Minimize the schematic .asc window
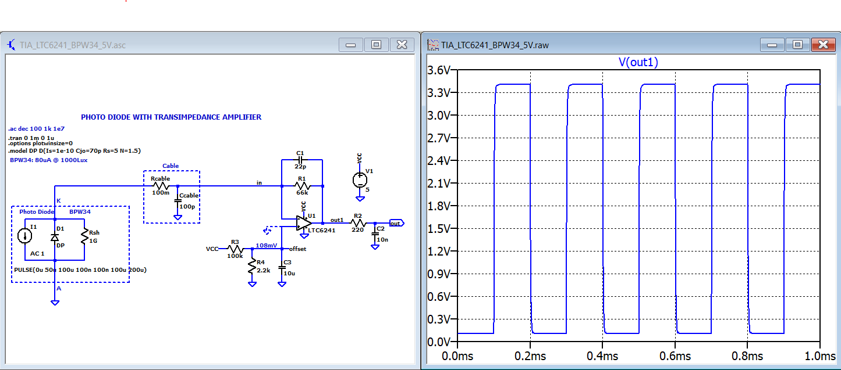The height and width of the screenshot is (370, 841). click(351, 45)
